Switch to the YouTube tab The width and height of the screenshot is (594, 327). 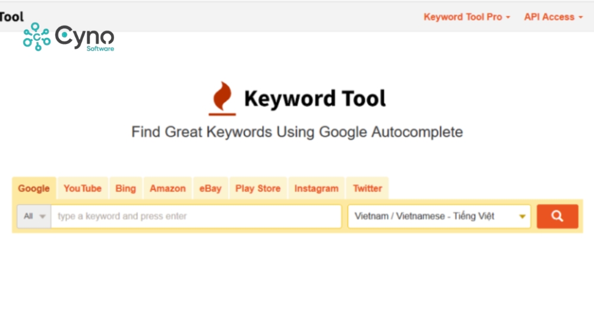pyautogui.click(x=83, y=188)
